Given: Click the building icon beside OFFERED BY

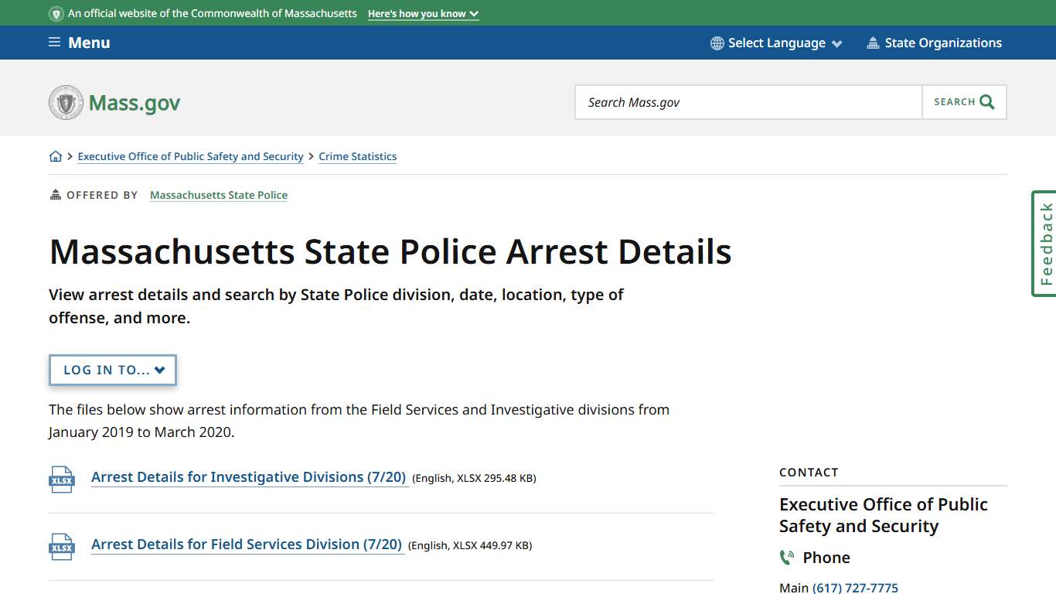Looking at the screenshot, I should point(54,194).
